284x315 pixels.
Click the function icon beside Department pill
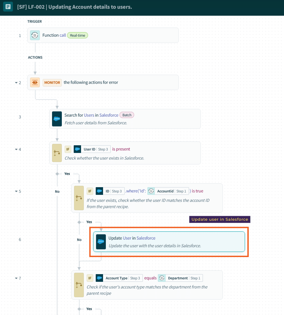point(162,278)
